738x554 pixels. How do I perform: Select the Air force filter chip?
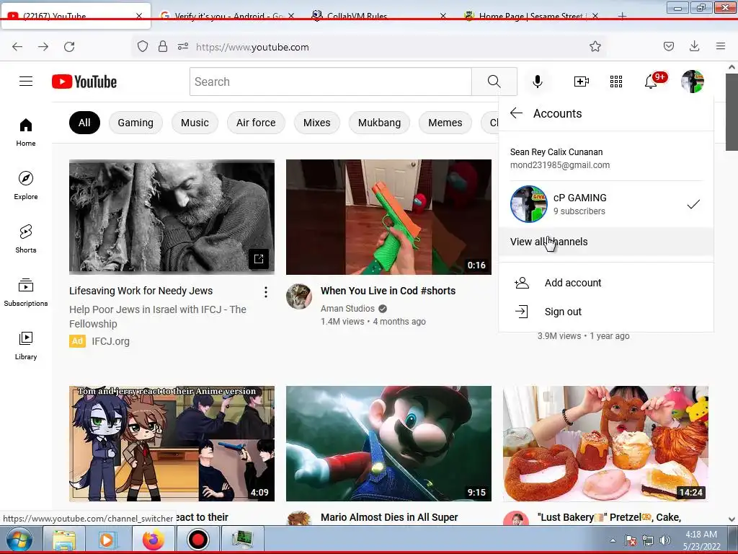256,123
